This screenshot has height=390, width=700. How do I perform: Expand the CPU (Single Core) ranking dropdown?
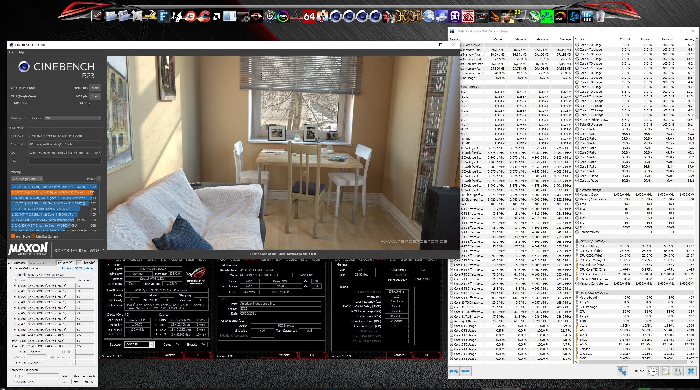coord(27,179)
